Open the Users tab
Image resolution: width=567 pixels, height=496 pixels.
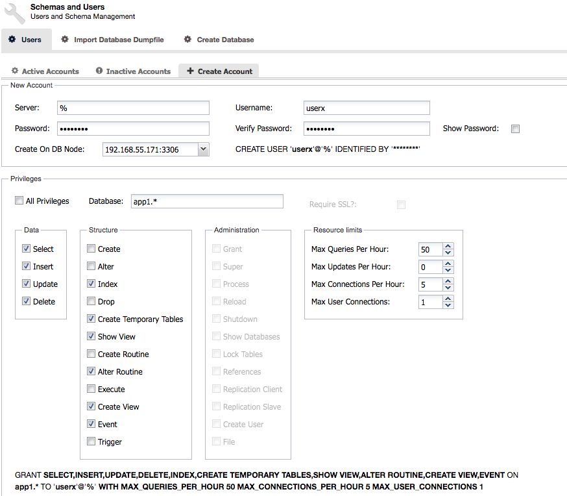27,40
